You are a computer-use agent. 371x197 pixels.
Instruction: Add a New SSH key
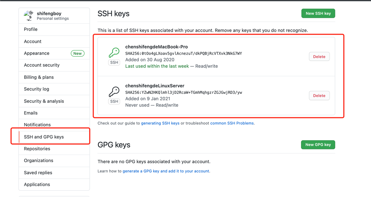click(x=318, y=14)
